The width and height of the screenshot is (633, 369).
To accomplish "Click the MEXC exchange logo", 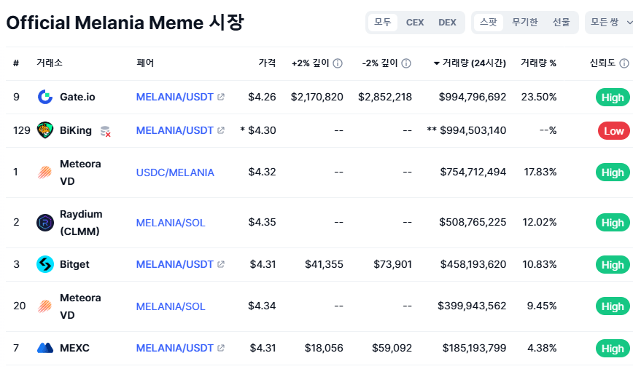I will (45, 348).
